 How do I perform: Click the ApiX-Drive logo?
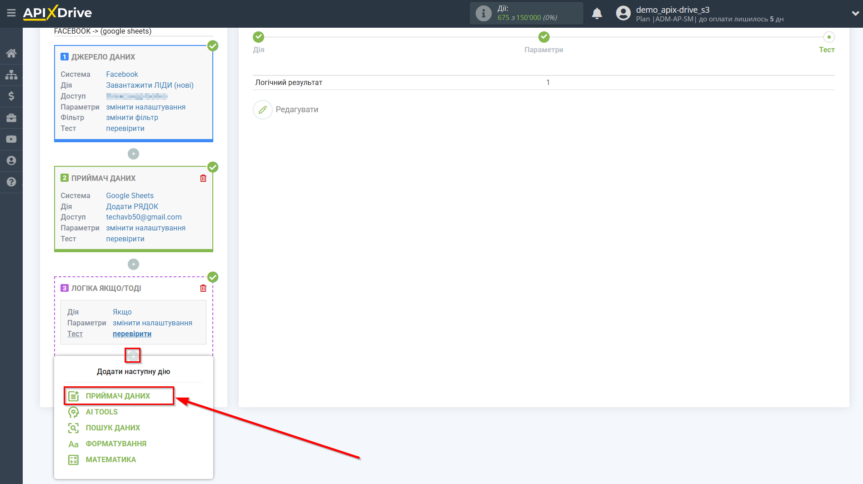coord(57,13)
